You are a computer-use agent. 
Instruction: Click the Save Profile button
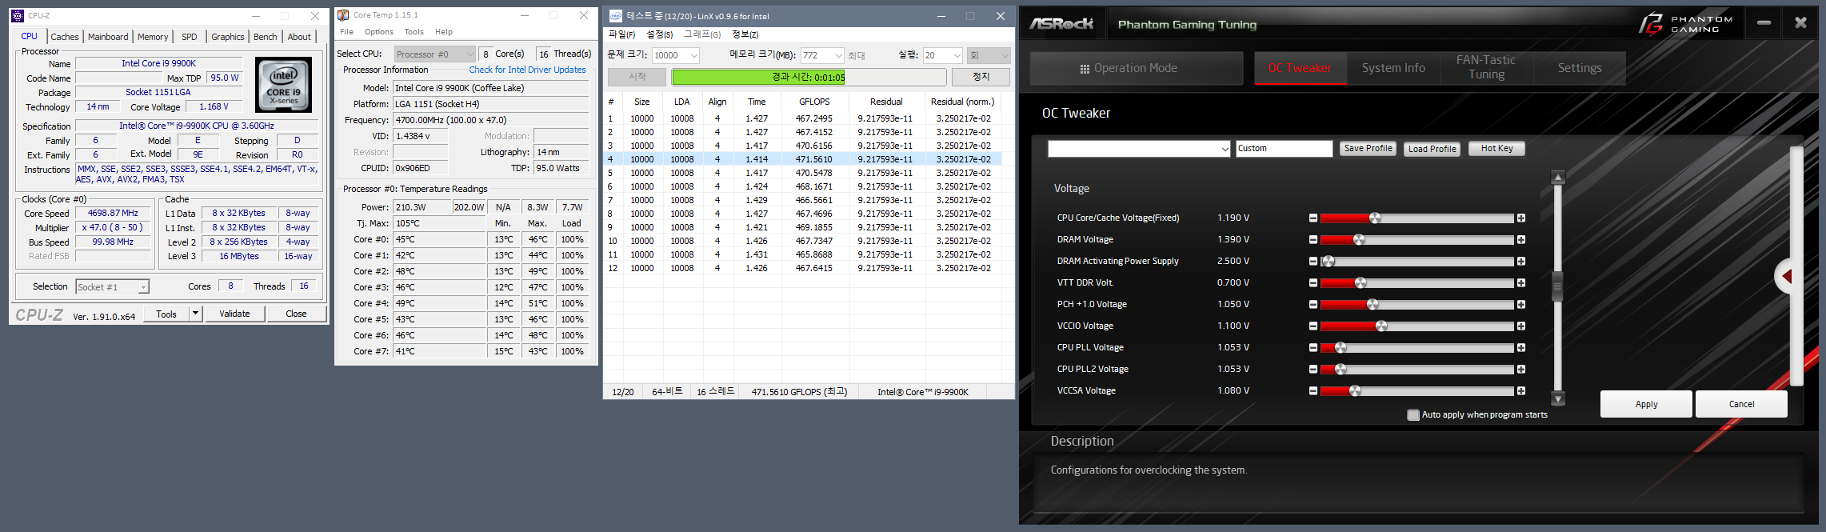coord(1368,149)
